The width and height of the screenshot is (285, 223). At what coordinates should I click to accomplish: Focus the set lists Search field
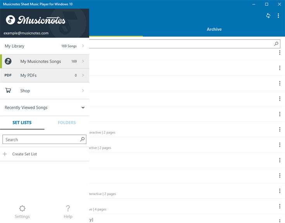pyautogui.click(x=45, y=139)
